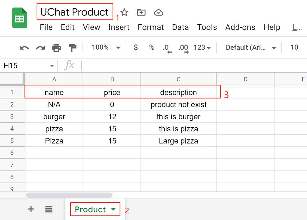Image resolution: width=307 pixels, height=220 pixels.
Task: Open the Help menu
Action: (272, 27)
